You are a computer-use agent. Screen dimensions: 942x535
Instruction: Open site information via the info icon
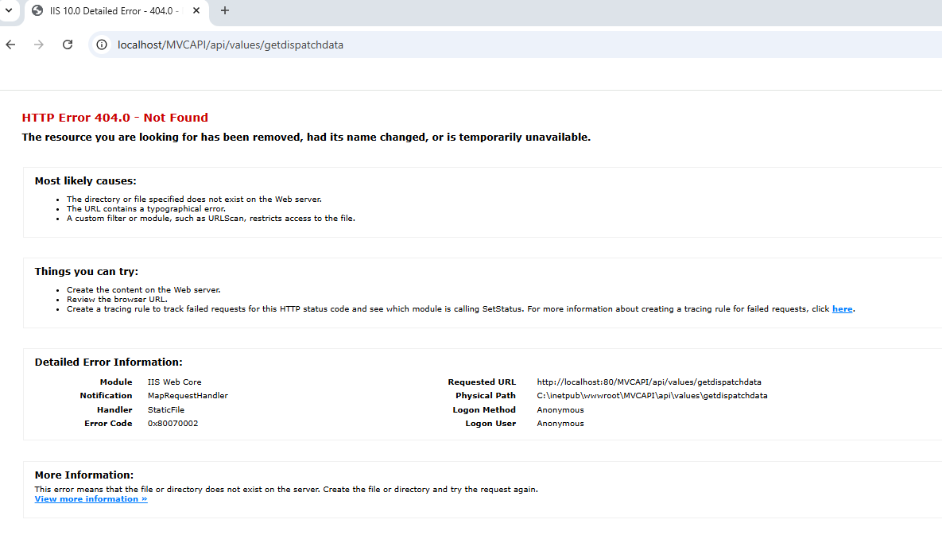pos(101,45)
